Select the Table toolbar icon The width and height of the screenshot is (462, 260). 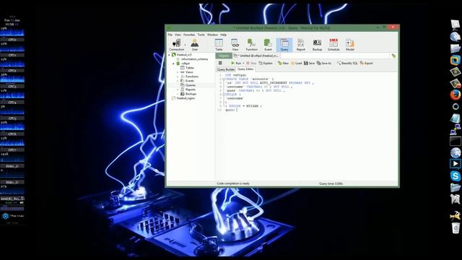pyautogui.click(x=219, y=45)
